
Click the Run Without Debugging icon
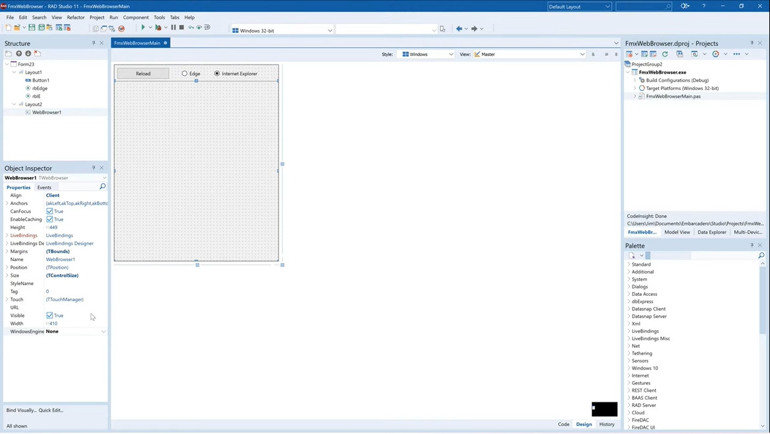coord(158,28)
